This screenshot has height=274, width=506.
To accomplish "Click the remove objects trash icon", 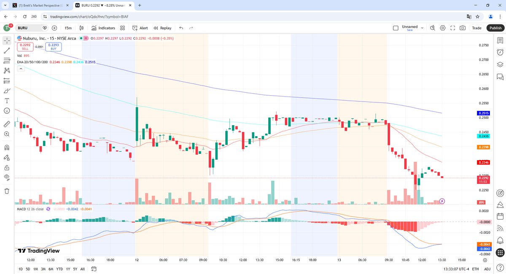I will (x=7, y=191).
